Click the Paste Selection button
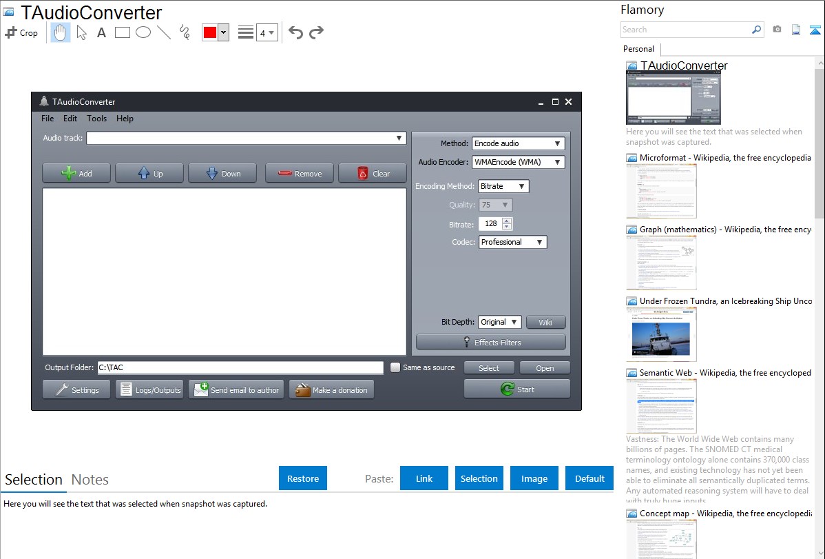The height and width of the screenshot is (559, 825). tap(479, 478)
